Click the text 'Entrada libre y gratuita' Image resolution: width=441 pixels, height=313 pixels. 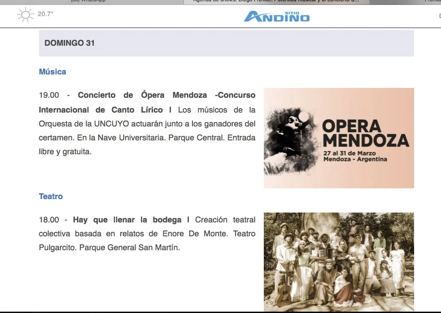[147, 144]
